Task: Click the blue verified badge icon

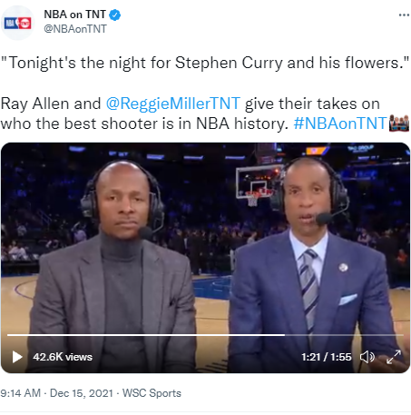Action: 115,15
